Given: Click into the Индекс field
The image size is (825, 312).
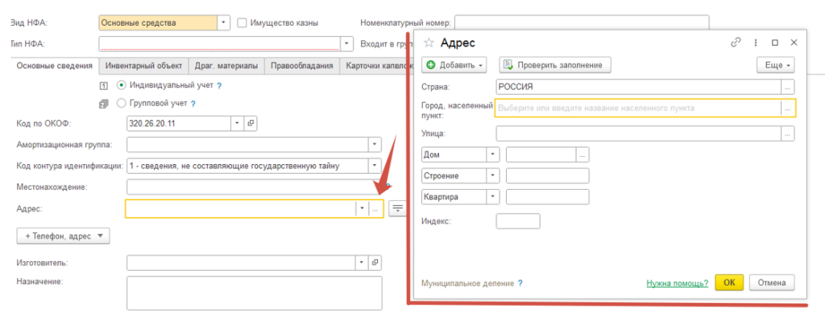Looking at the screenshot, I should 518,221.
